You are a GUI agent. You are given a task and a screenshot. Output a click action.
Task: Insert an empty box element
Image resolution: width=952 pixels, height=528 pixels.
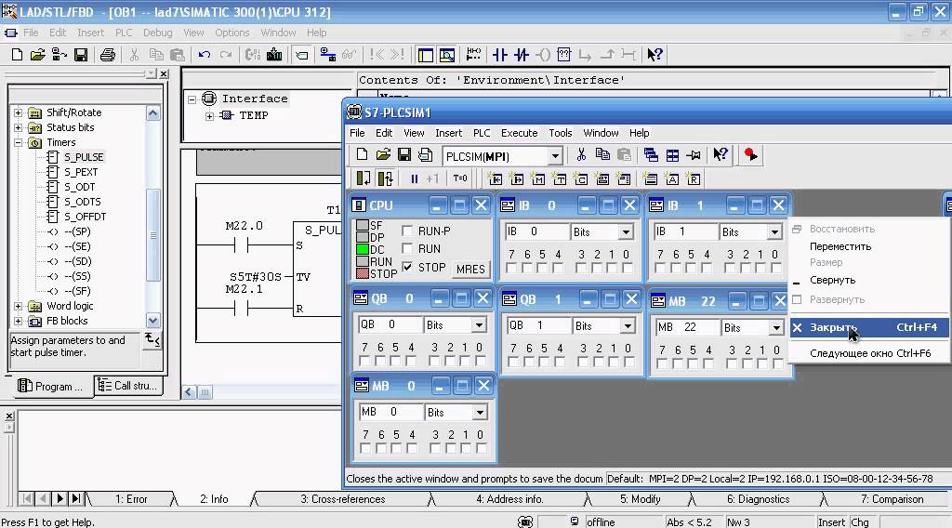point(564,55)
